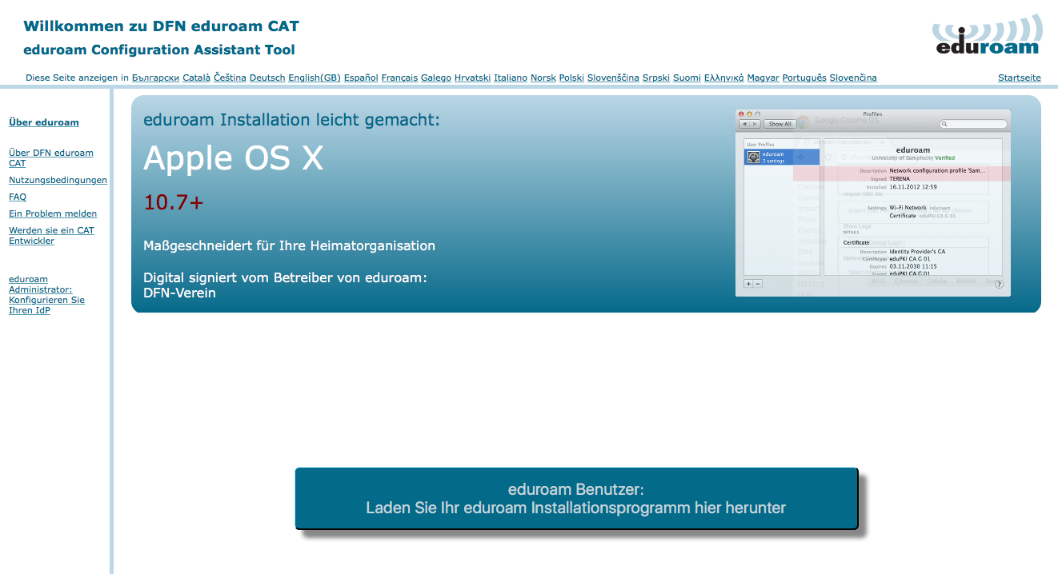Open the FAQ sidebar link
This screenshot has height=574, width=1058.
coord(18,197)
